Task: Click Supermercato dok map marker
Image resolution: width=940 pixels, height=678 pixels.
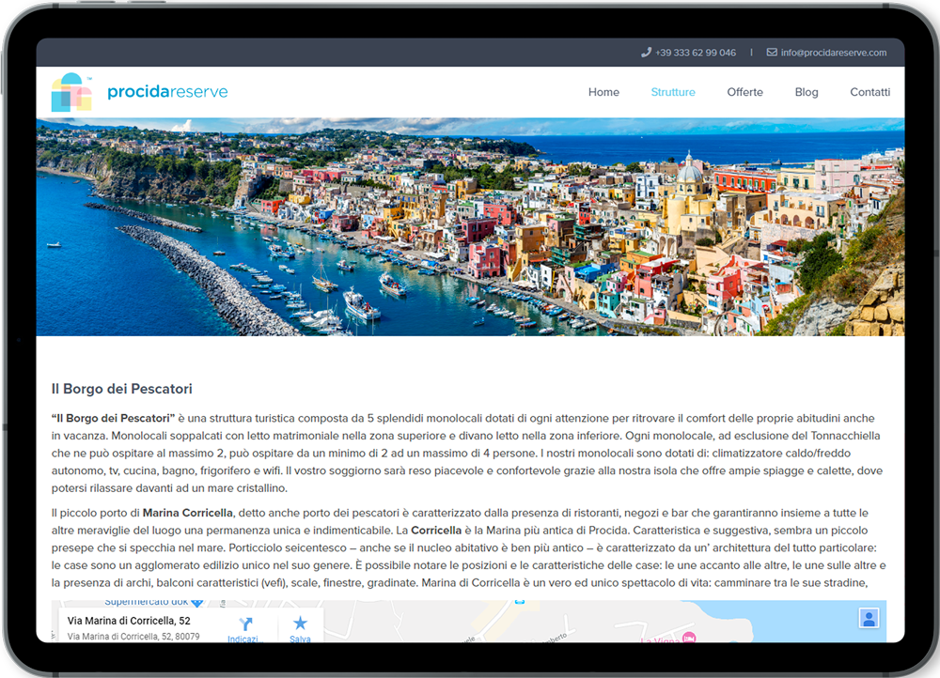Action: tap(196, 603)
